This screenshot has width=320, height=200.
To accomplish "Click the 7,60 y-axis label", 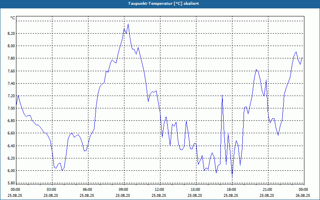I will (x=11, y=71).
